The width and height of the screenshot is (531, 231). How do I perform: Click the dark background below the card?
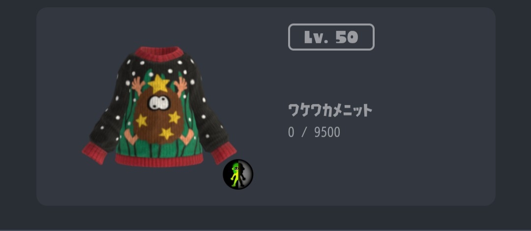click(265, 218)
